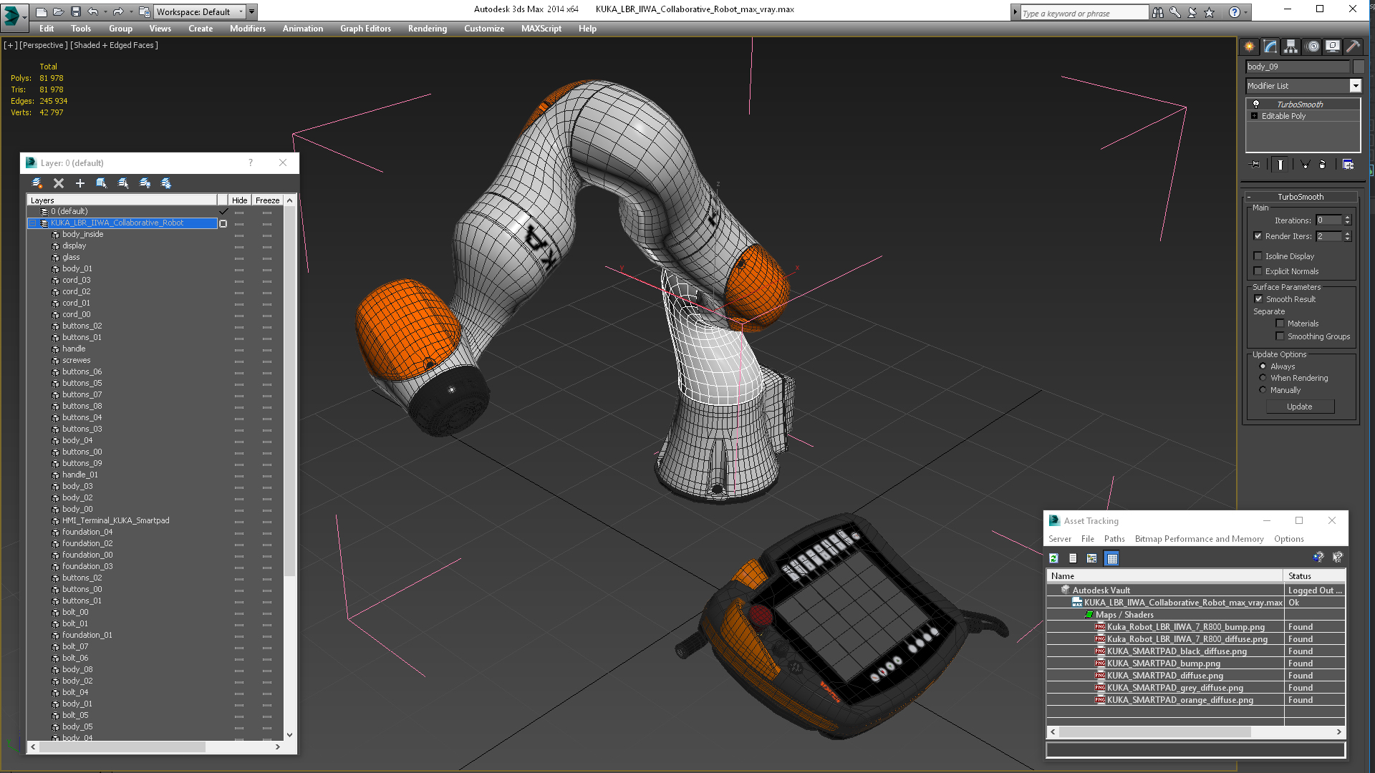Viewport: 1375px width, 773px height.
Task: Open Bitmap Performance and Memory menu
Action: point(1199,539)
